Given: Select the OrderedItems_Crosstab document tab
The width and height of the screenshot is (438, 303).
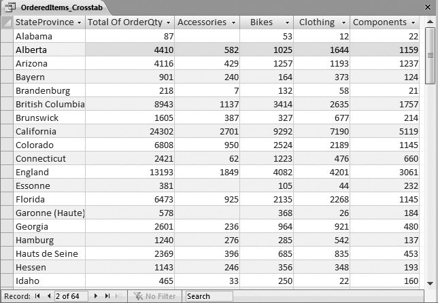Looking at the screenshot, I should (x=56, y=7).
